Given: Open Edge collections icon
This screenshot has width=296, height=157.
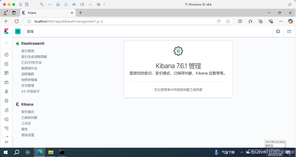Looking at the screenshot, I should tap(260, 21).
